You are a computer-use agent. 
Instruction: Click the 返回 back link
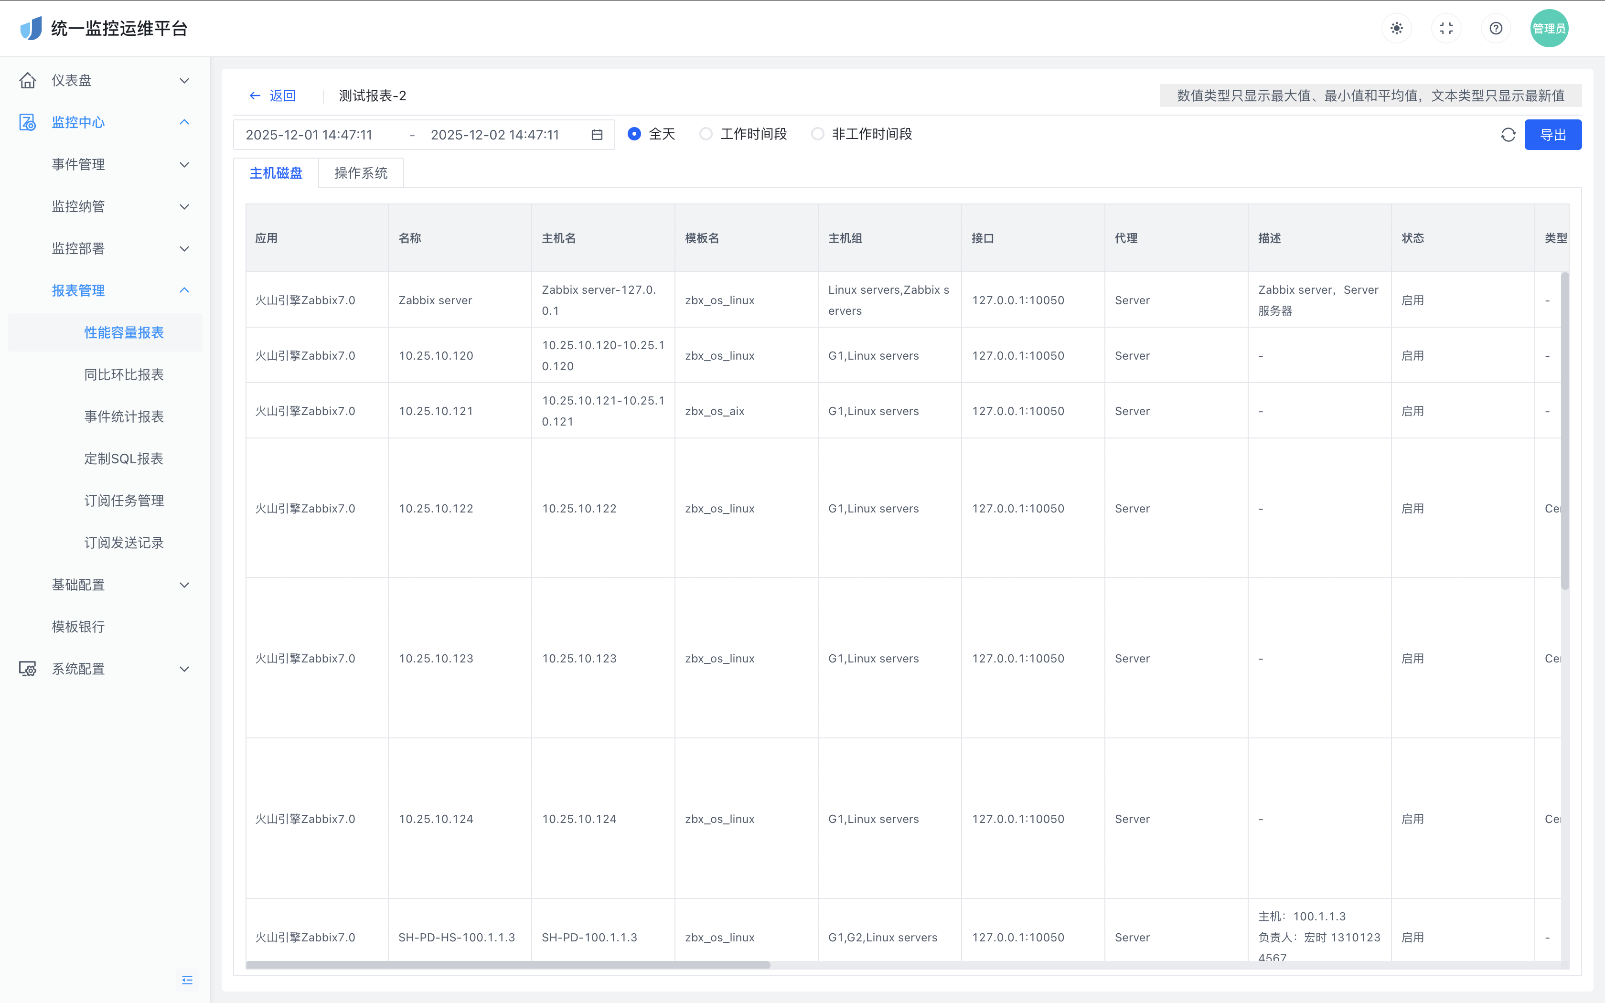click(273, 96)
